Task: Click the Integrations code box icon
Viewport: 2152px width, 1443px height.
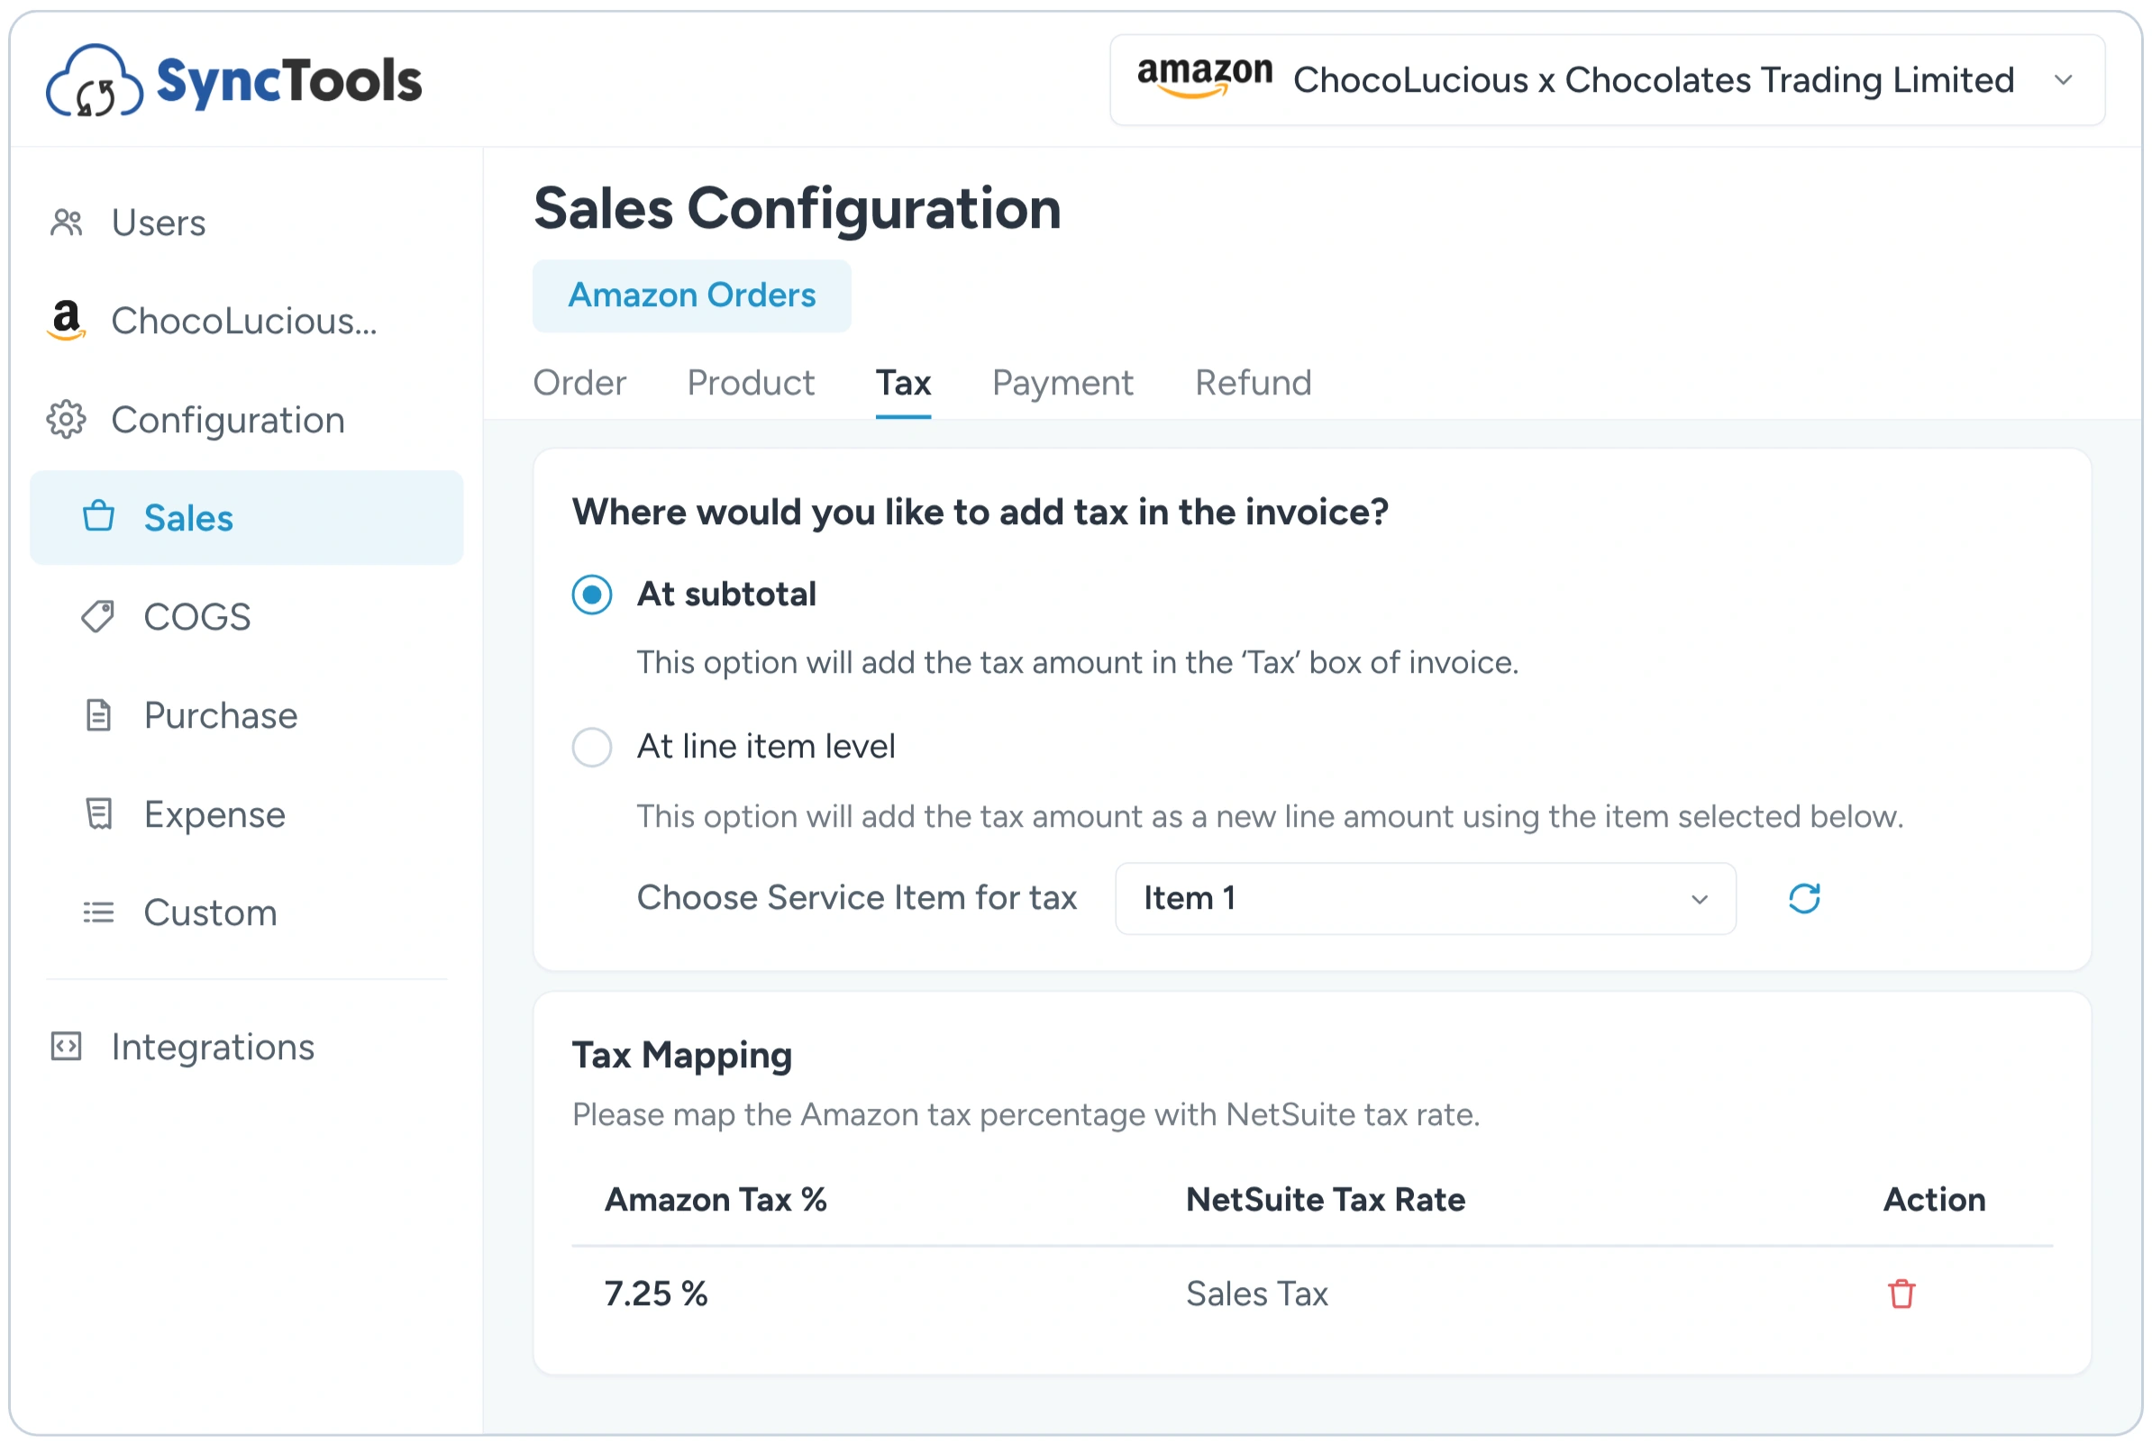Action: click(x=67, y=1048)
